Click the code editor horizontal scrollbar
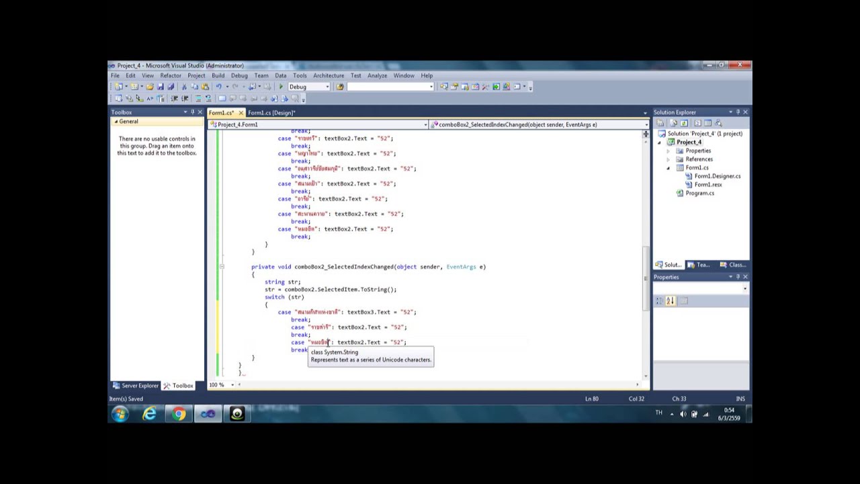 click(437, 385)
